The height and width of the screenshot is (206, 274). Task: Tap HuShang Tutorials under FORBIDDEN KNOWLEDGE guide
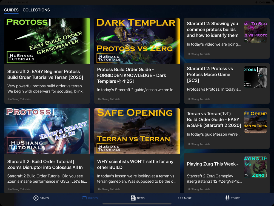click(x=109, y=99)
